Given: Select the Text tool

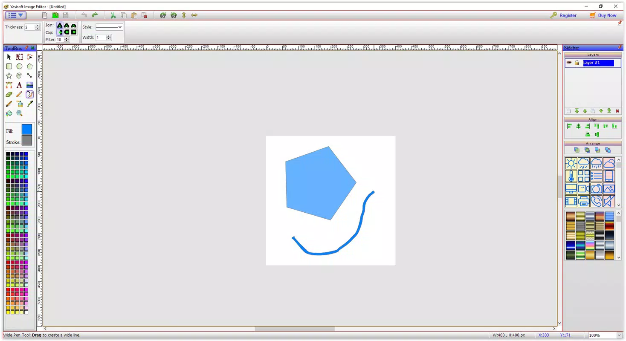Looking at the screenshot, I should tap(19, 85).
